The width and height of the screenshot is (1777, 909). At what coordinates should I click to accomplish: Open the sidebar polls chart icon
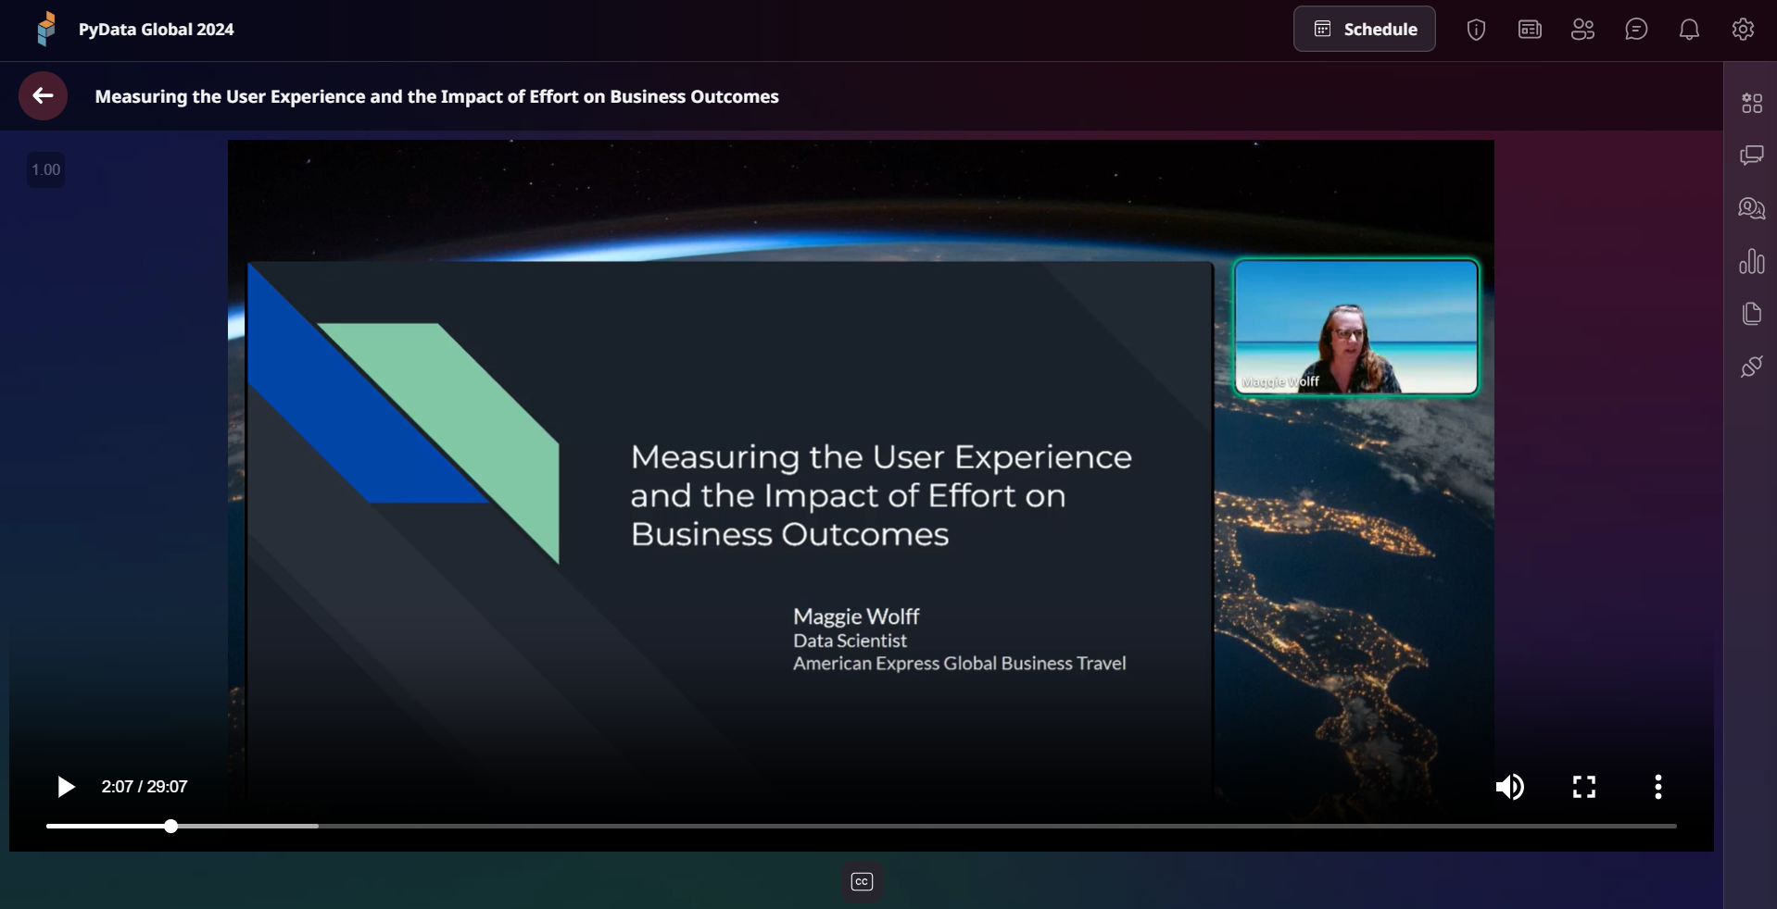[x=1751, y=261]
